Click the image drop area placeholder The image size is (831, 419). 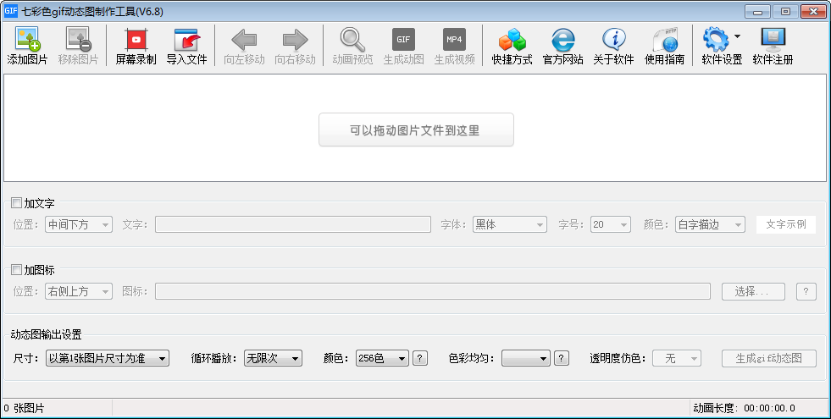click(416, 130)
